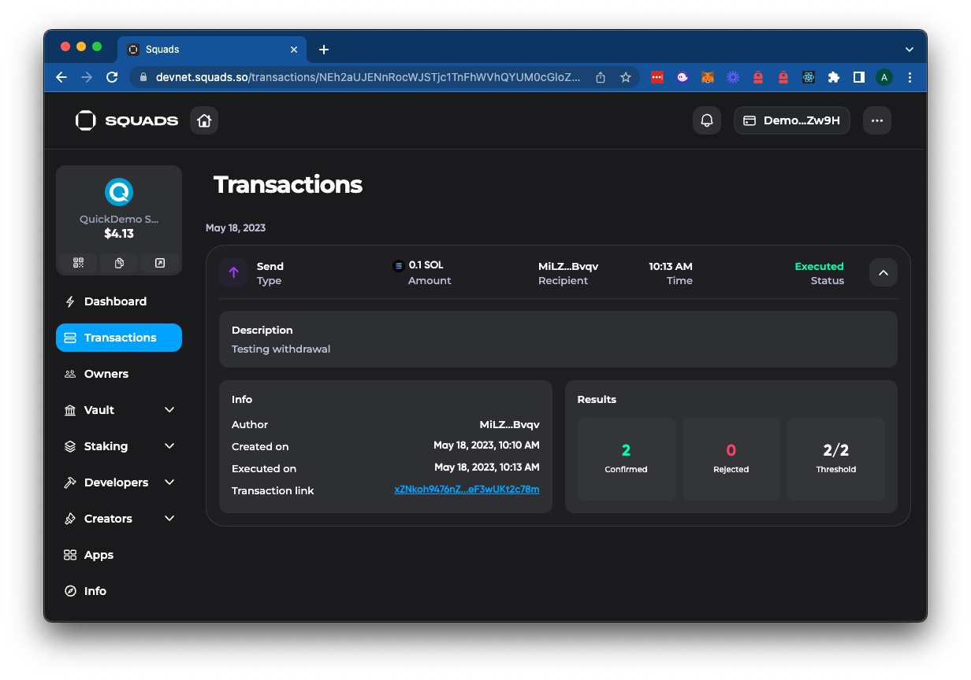This screenshot has height=680, width=971.
Task: Expand the Staking chevron
Action: (x=169, y=446)
